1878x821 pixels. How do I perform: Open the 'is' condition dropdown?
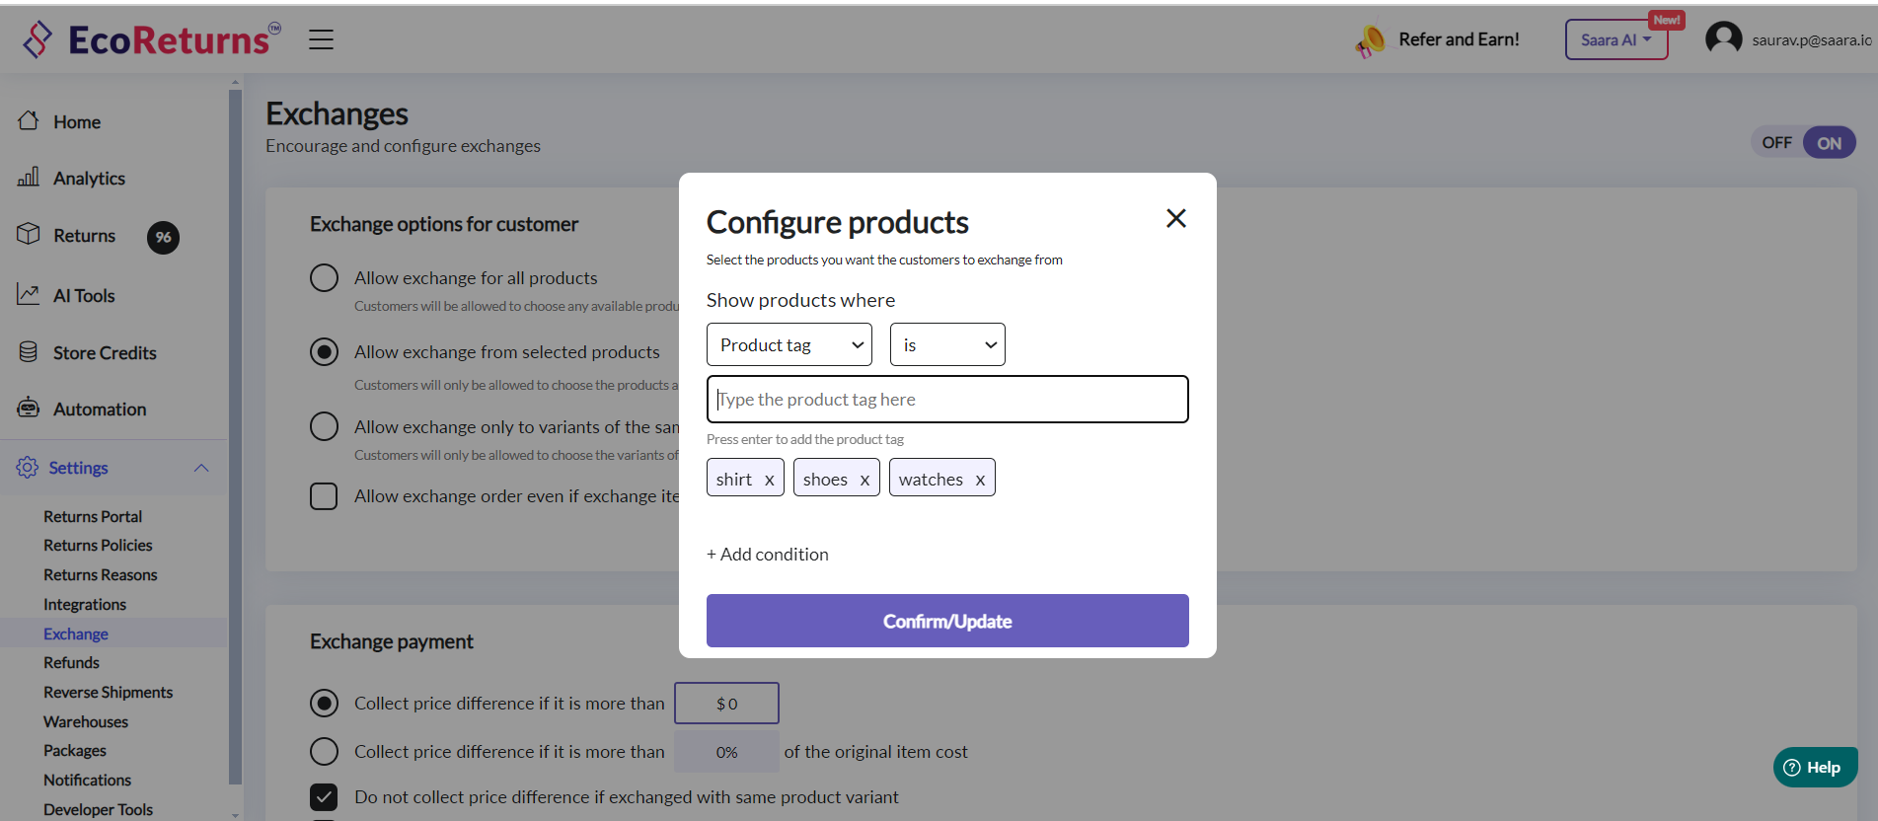[947, 344]
